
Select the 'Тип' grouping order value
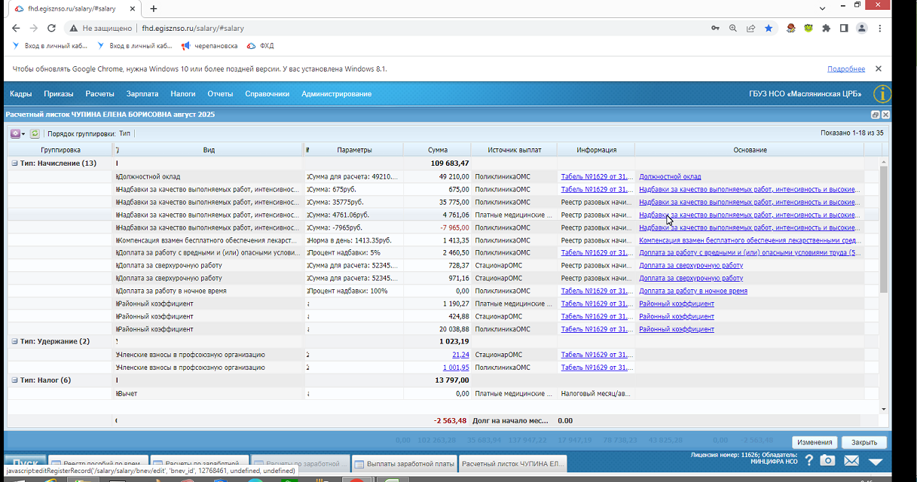(125, 133)
